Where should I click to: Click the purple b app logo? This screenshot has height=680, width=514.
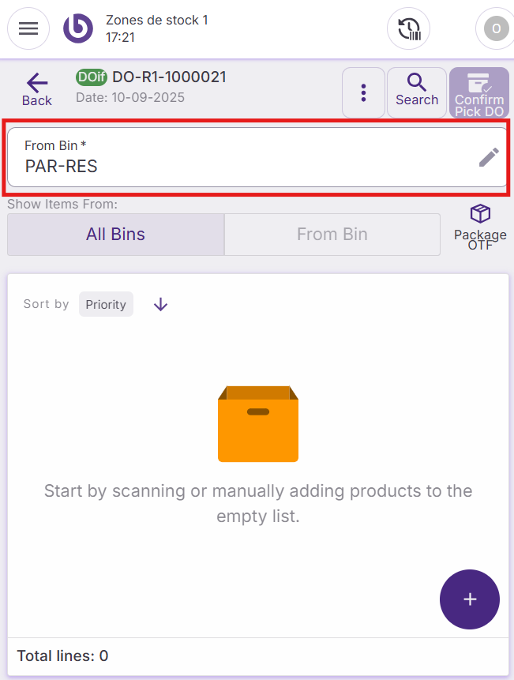point(78,28)
